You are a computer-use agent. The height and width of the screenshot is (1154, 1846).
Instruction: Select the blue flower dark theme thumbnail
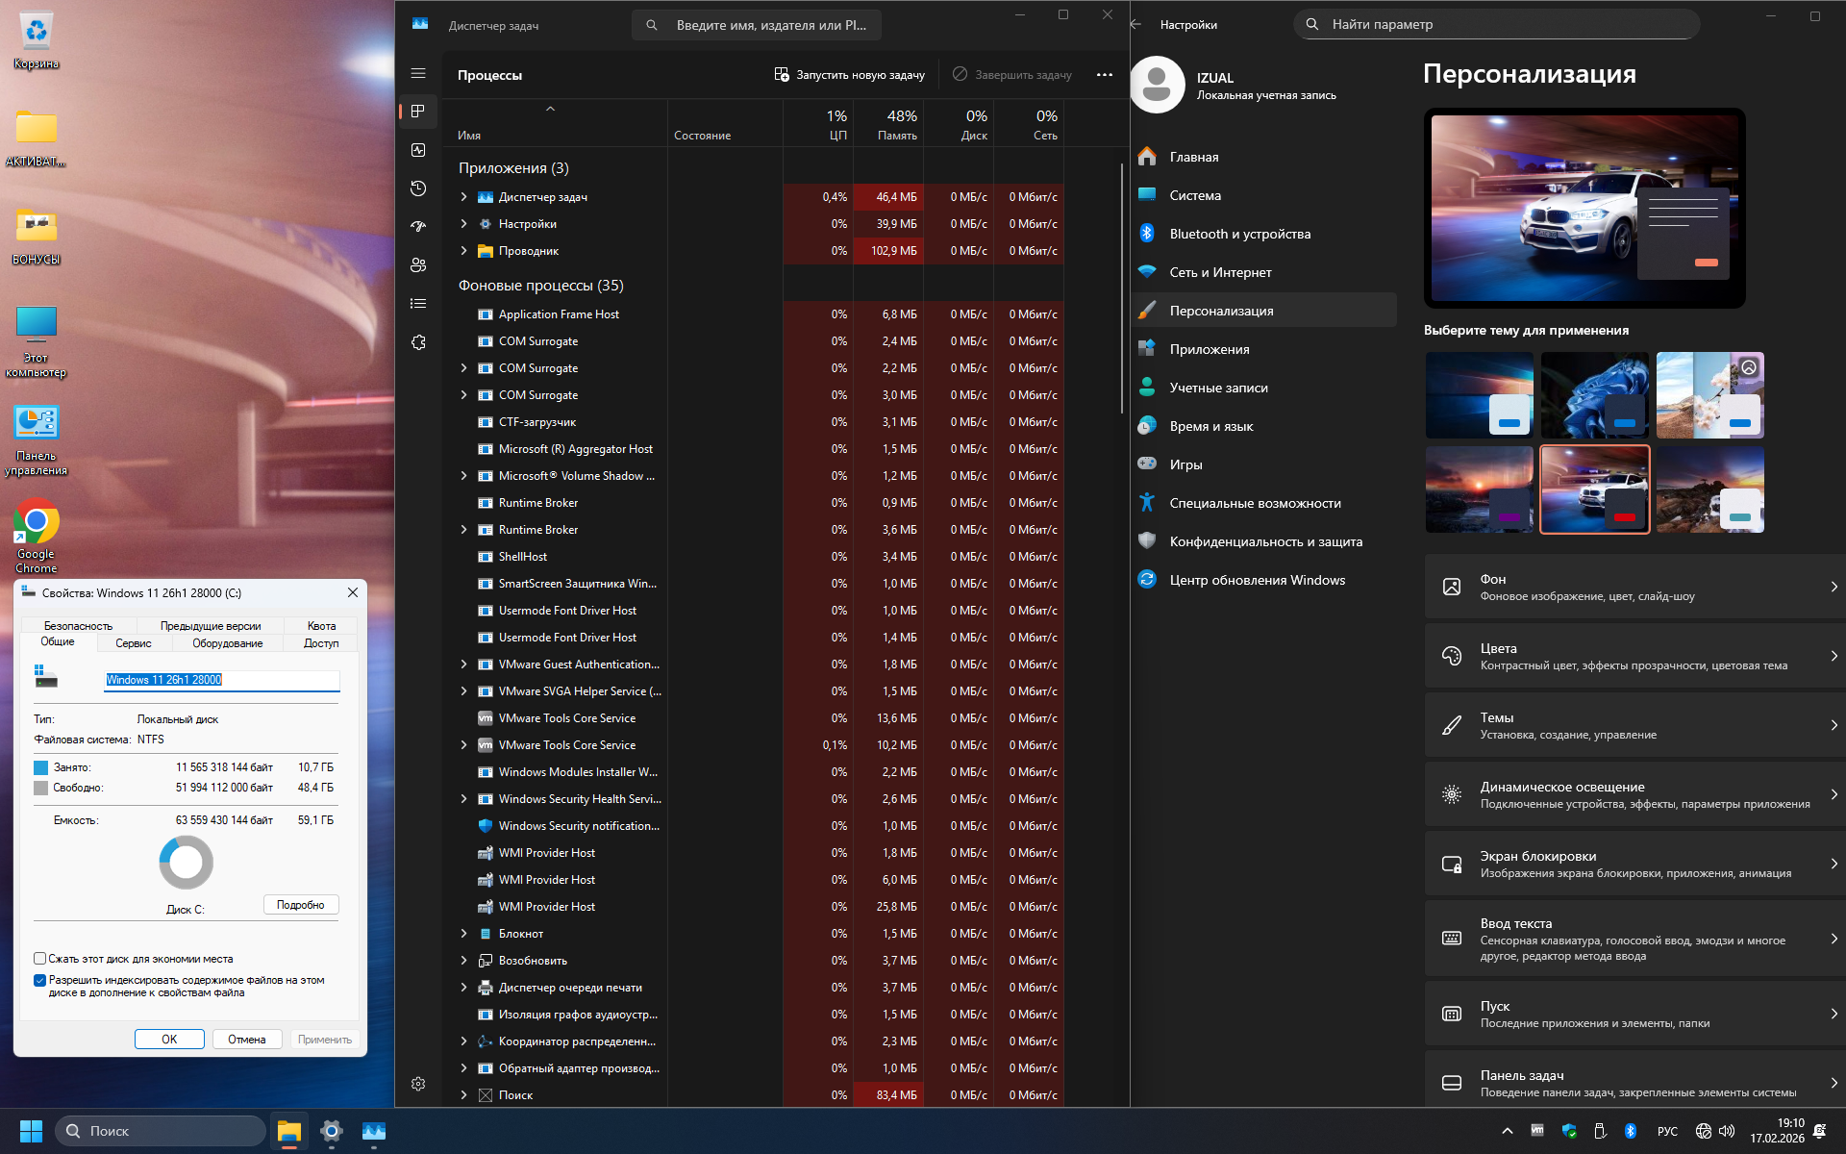1594,395
